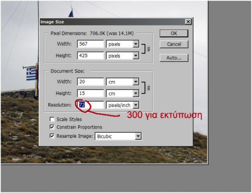Open the pixels/inch resolution units dropdown

(122, 105)
